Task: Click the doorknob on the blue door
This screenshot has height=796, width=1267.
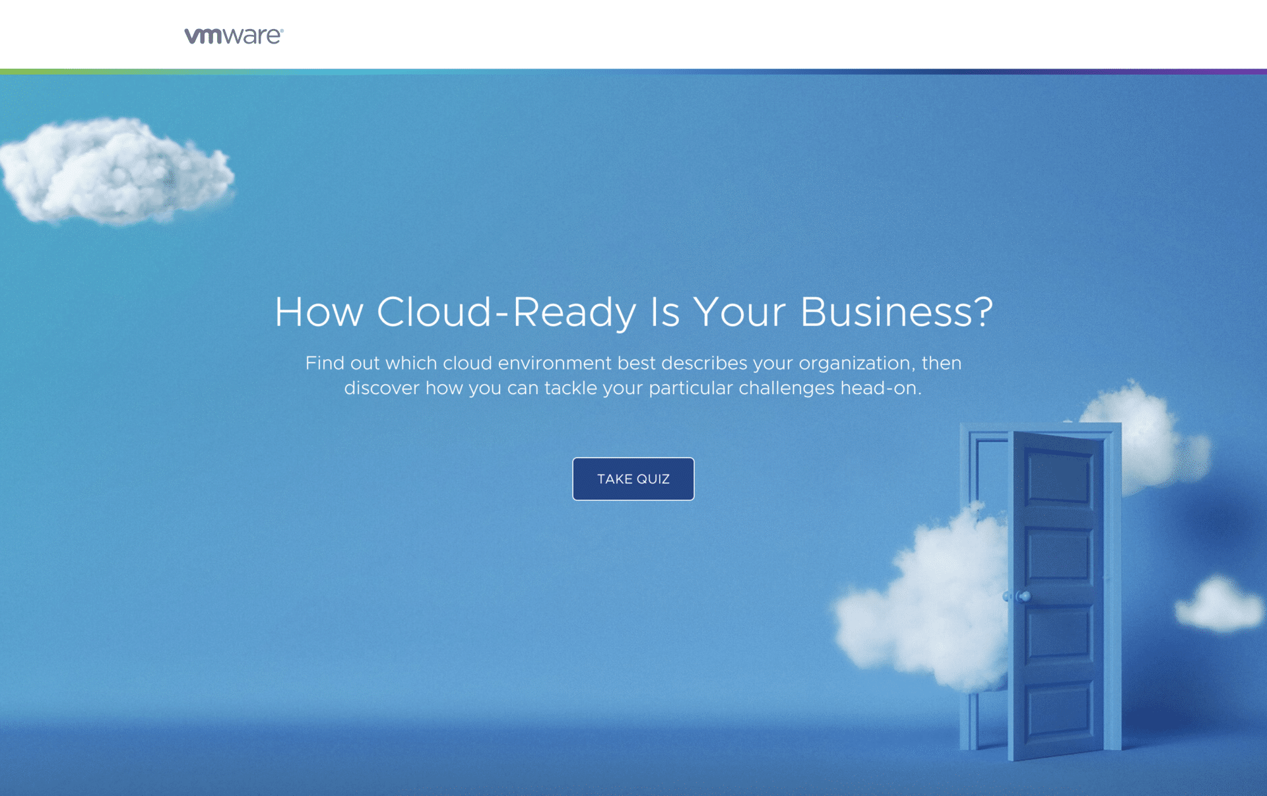Action: click(x=1024, y=596)
